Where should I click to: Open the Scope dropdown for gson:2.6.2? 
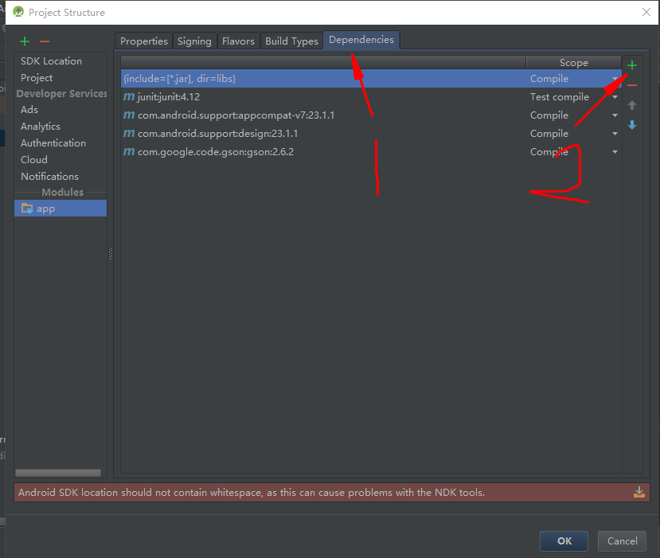(x=614, y=151)
